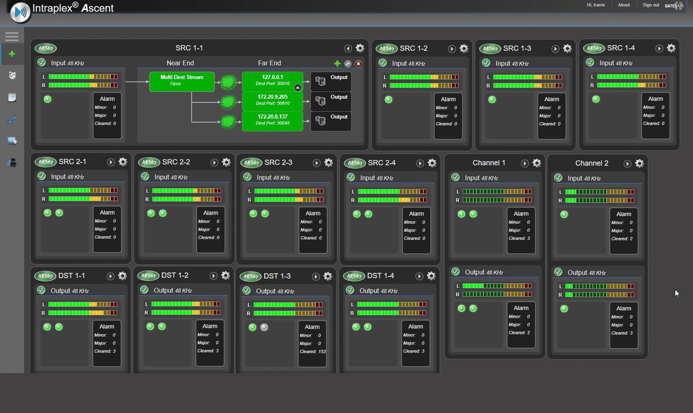Toggle the Channel 2 Output status checkmark
The height and width of the screenshot is (413, 693).
tap(558, 272)
